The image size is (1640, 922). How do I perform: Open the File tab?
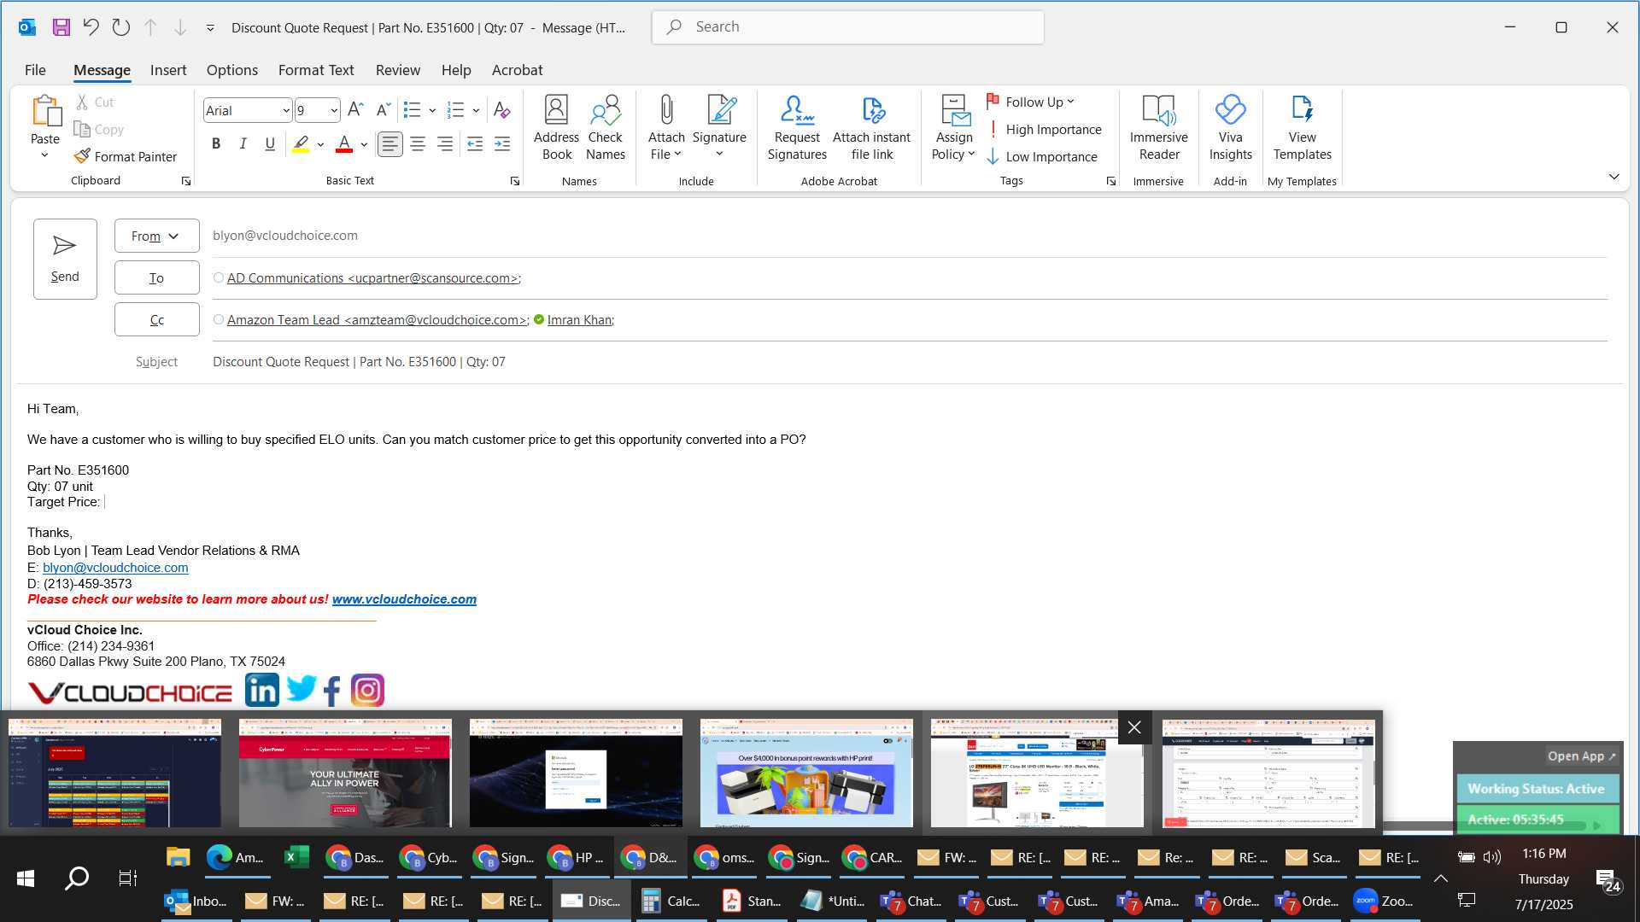[x=35, y=70]
